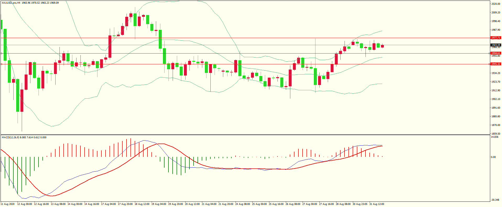Screen dimensions: 502x207
Task: Click the 21 Aug 04:00 time label
Action: pos(209,204)
